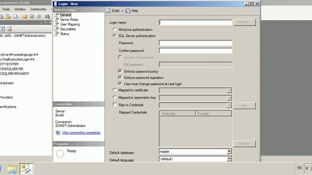Open the Community menu

click(x=39, y=9)
